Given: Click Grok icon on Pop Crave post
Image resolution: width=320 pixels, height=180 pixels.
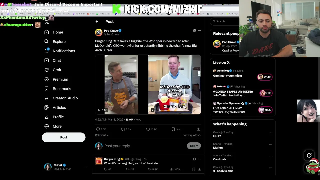Looking at the screenshot, I should point(194,30).
